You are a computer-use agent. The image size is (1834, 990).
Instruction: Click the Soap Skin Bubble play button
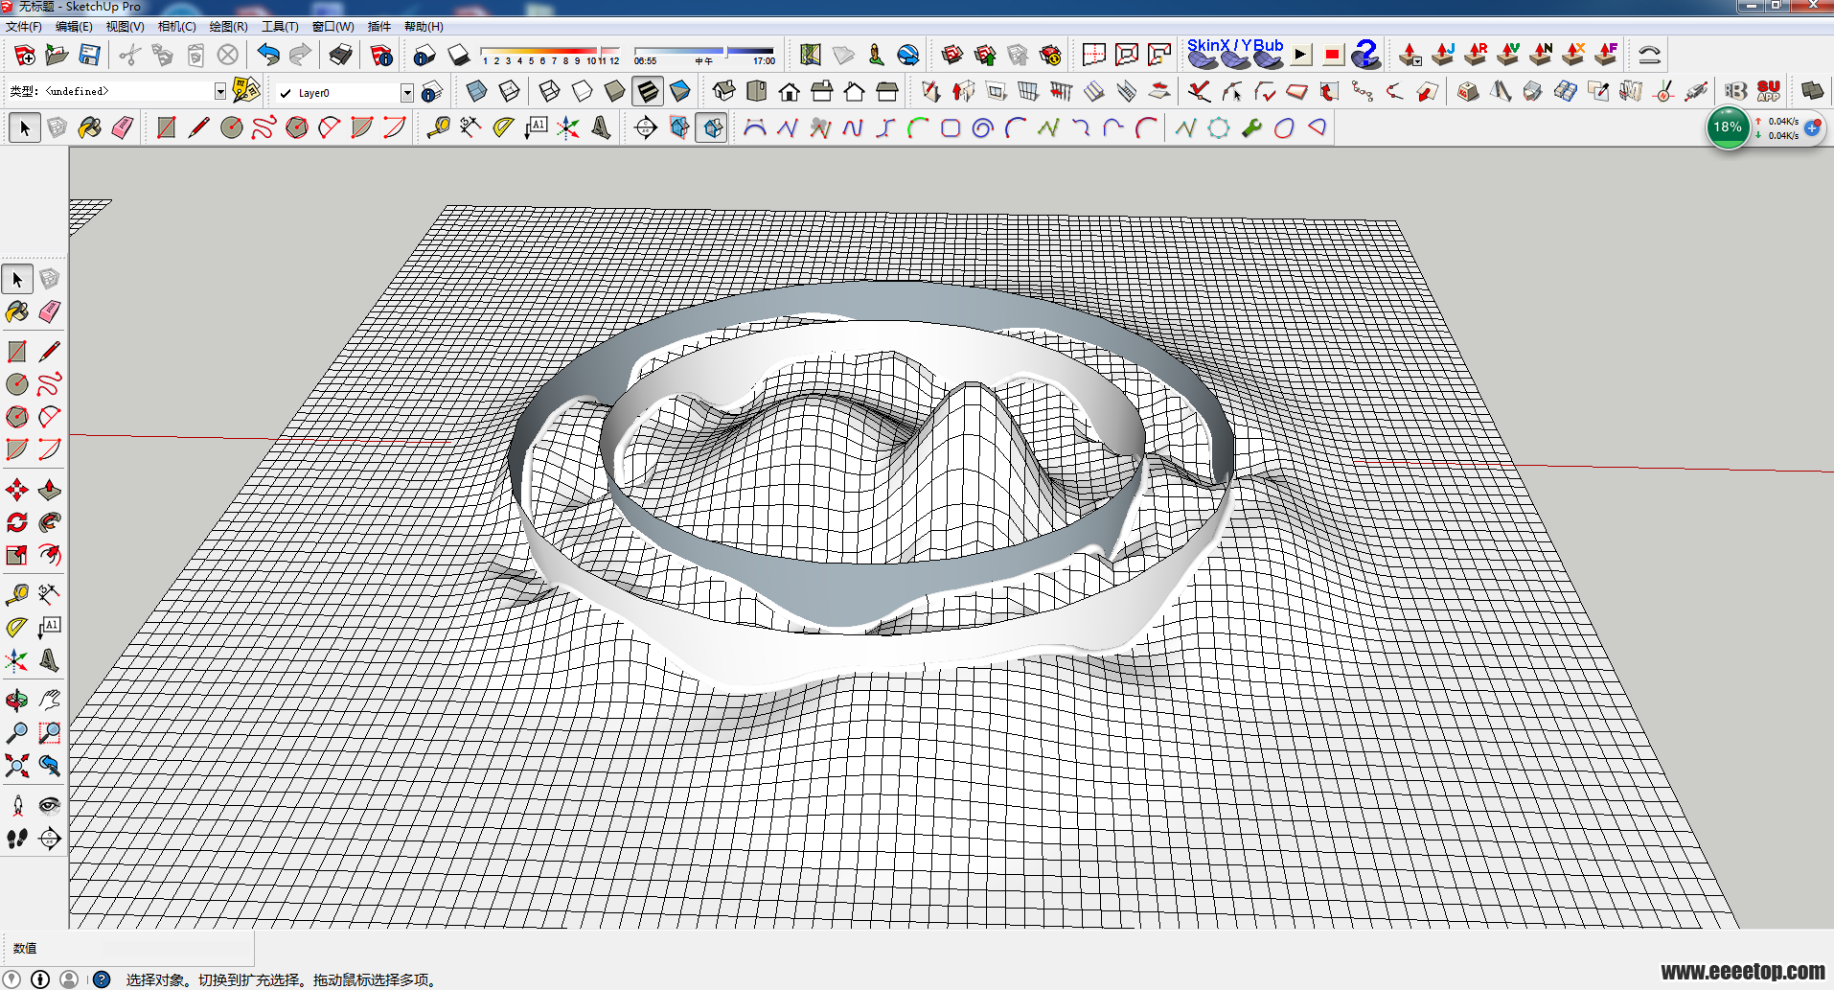tap(1300, 56)
